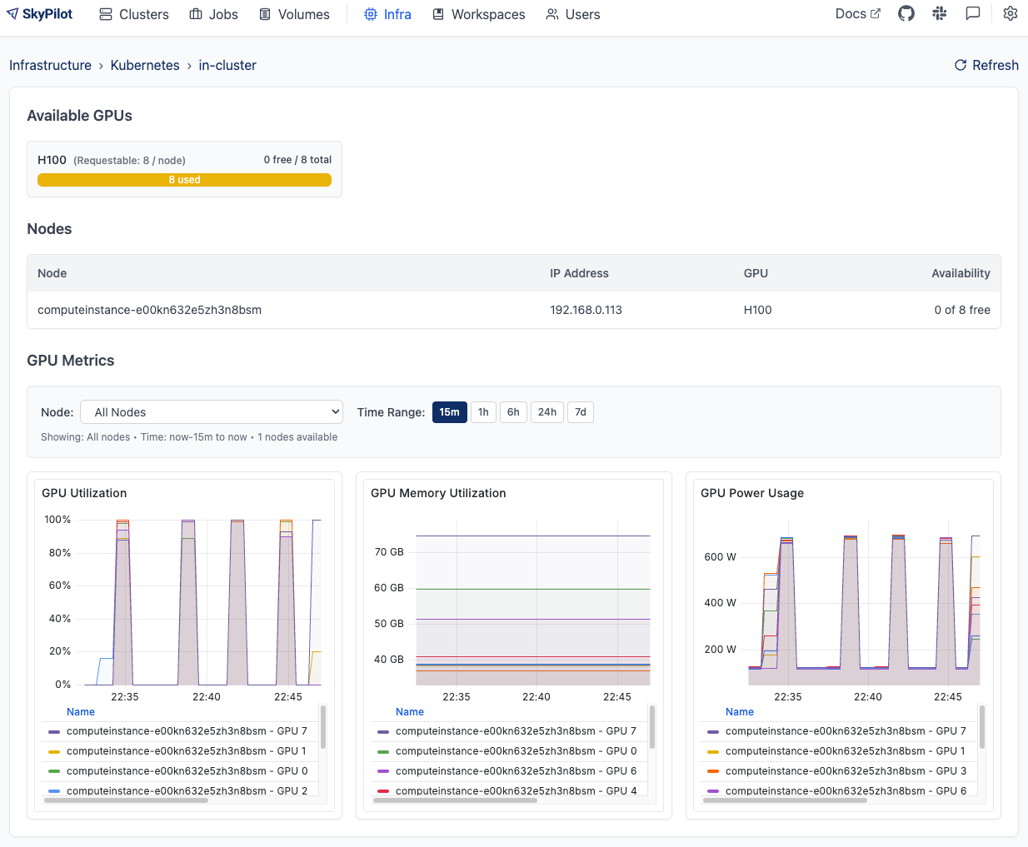Click the feedback chat bubble icon
Screen dimensions: 1028x847
coord(972,14)
